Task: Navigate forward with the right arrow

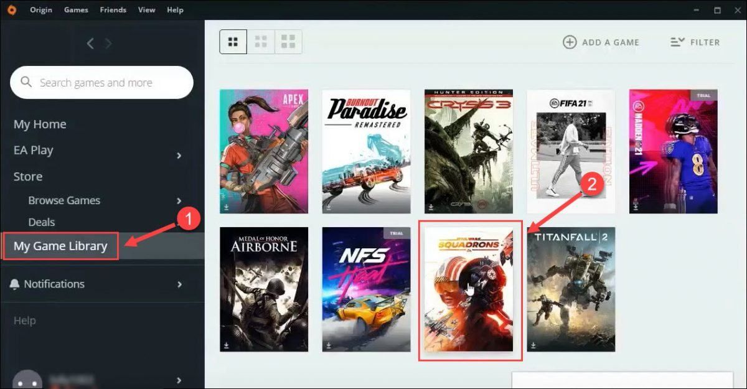Action: (108, 43)
